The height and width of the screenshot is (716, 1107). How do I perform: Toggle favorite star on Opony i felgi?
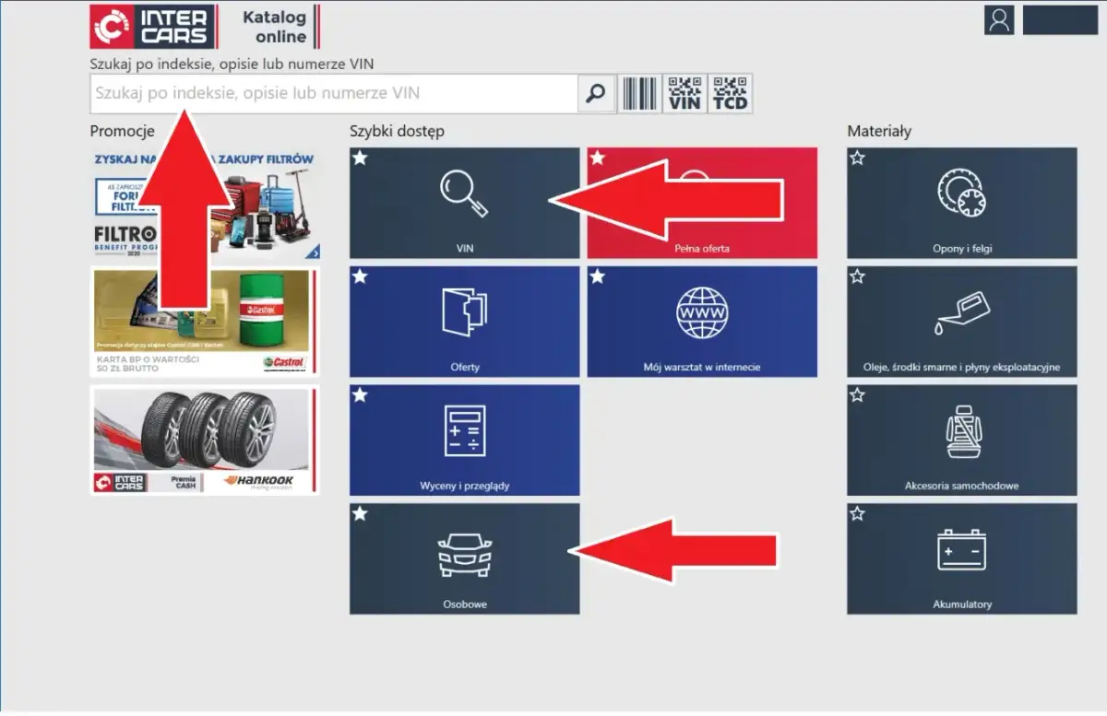pyautogui.click(x=857, y=158)
